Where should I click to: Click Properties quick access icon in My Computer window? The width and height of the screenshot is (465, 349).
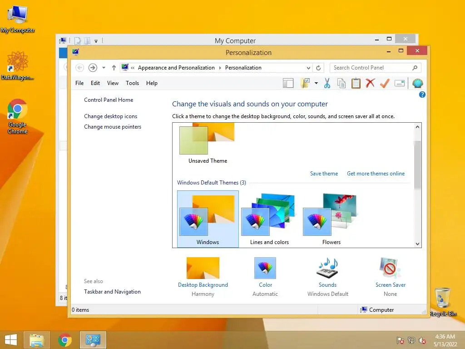[x=77, y=40]
